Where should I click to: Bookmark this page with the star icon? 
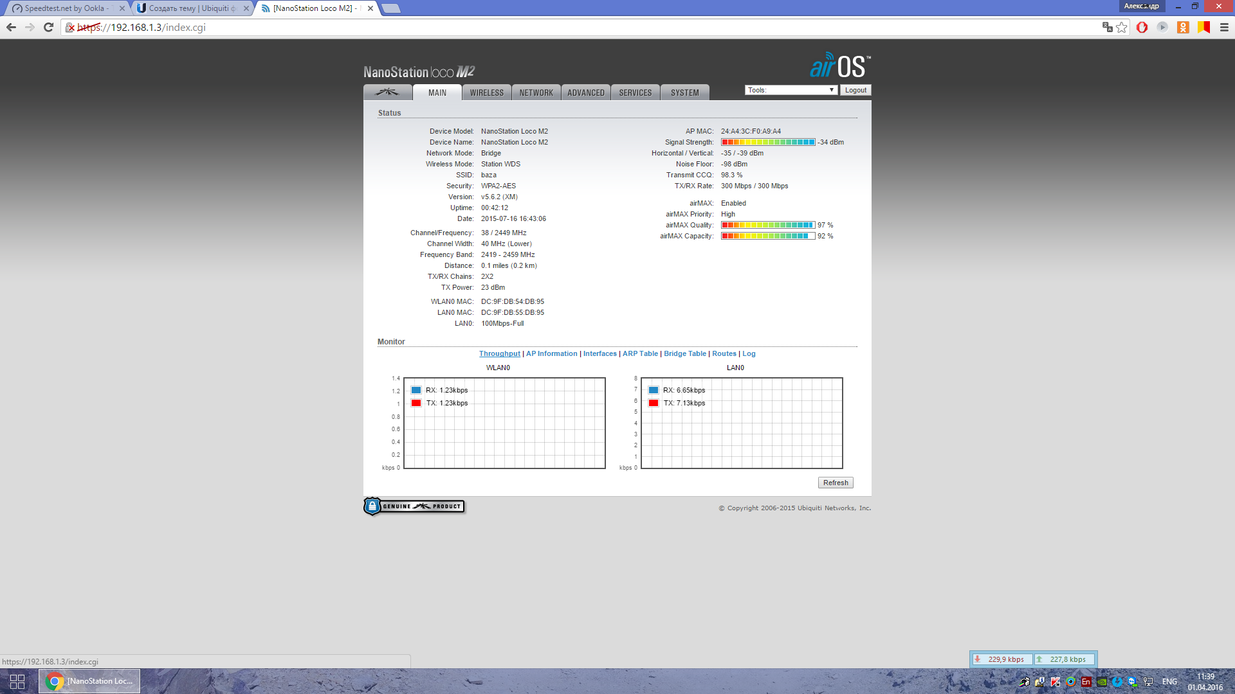coord(1122,27)
